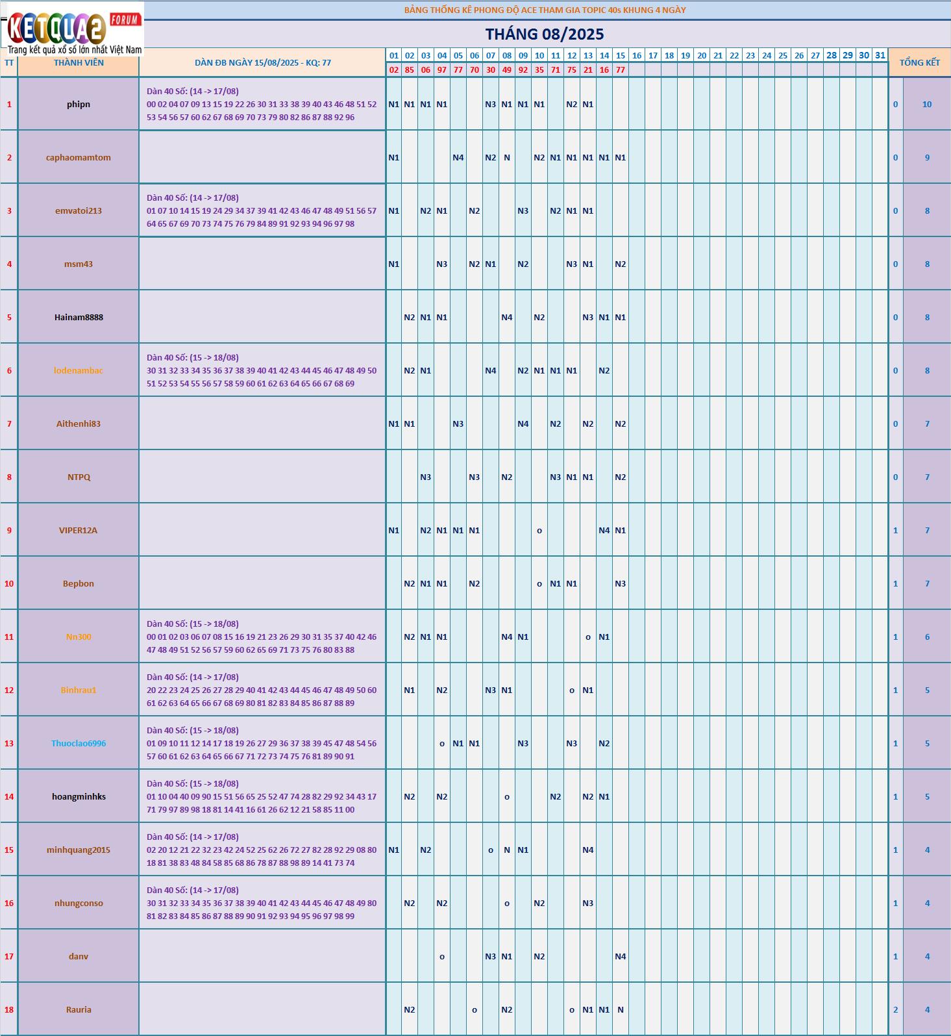The height and width of the screenshot is (1036, 951).
Task: Click Bepbon's N3 cell on day 15
Action: tap(621, 584)
